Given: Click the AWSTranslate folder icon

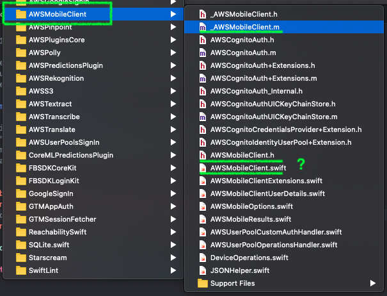Looking at the screenshot, I should tap(21, 129).
